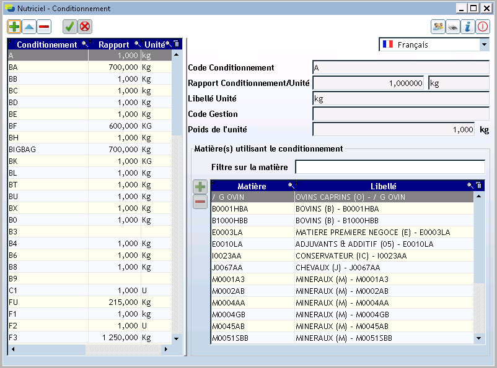The height and width of the screenshot is (368, 497).
Task: Select matière row I0023AA
Action: pos(342,255)
